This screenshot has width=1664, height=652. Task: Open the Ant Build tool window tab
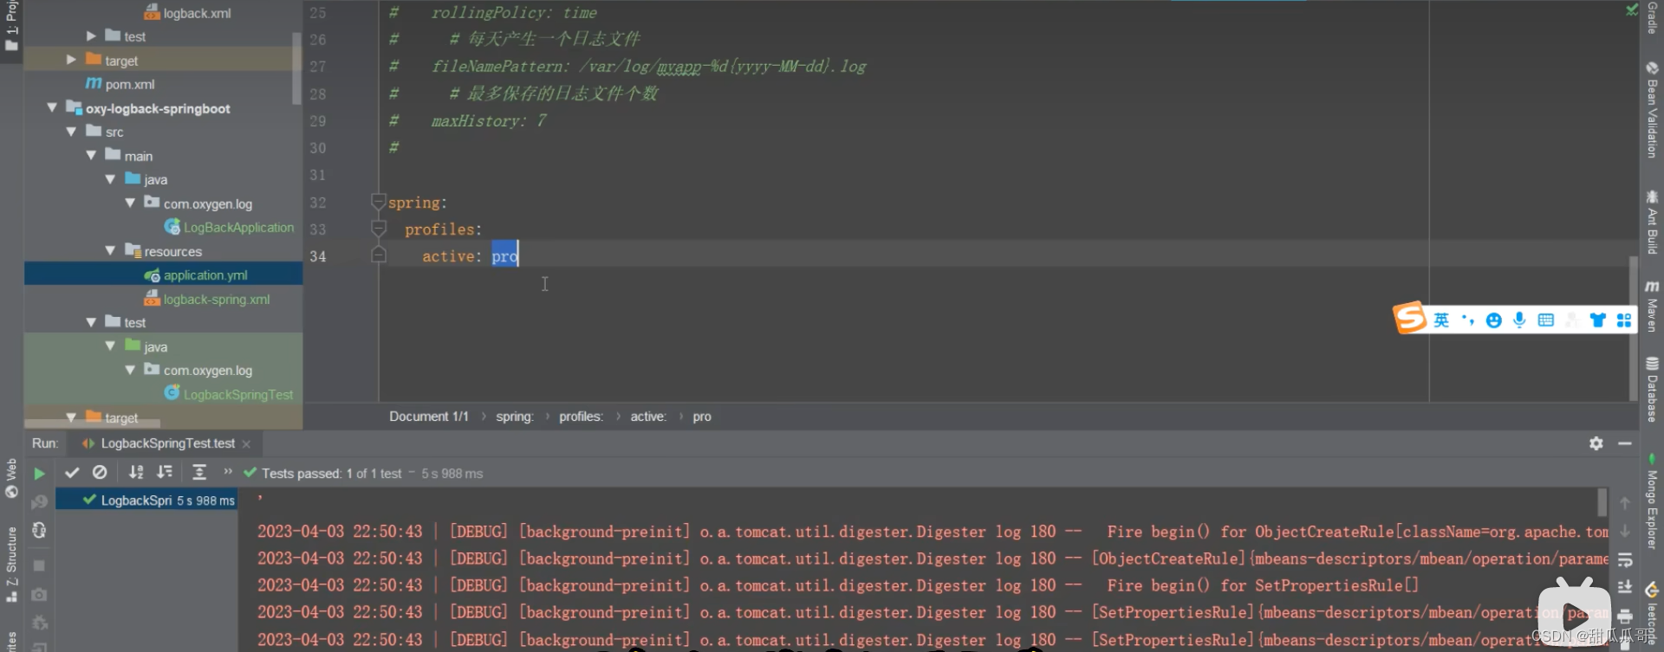coord(1652,222)
